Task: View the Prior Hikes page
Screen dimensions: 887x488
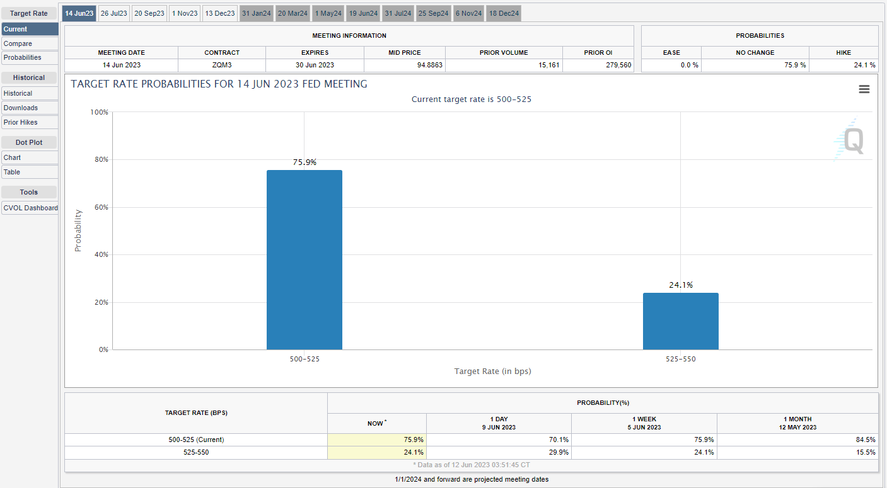Action: 30,122
